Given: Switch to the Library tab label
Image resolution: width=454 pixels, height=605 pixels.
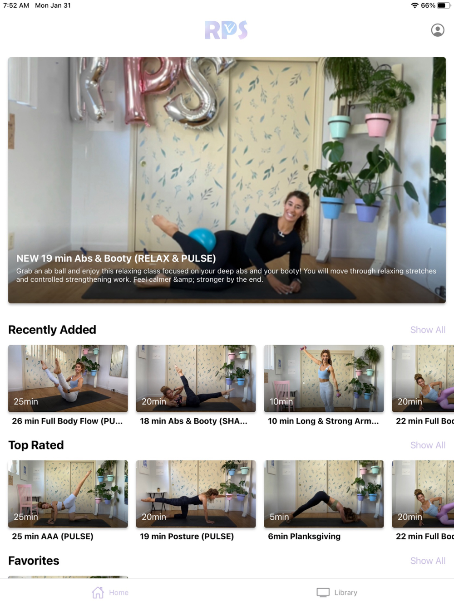Looking at the screenshot, I should coord(346,592).
